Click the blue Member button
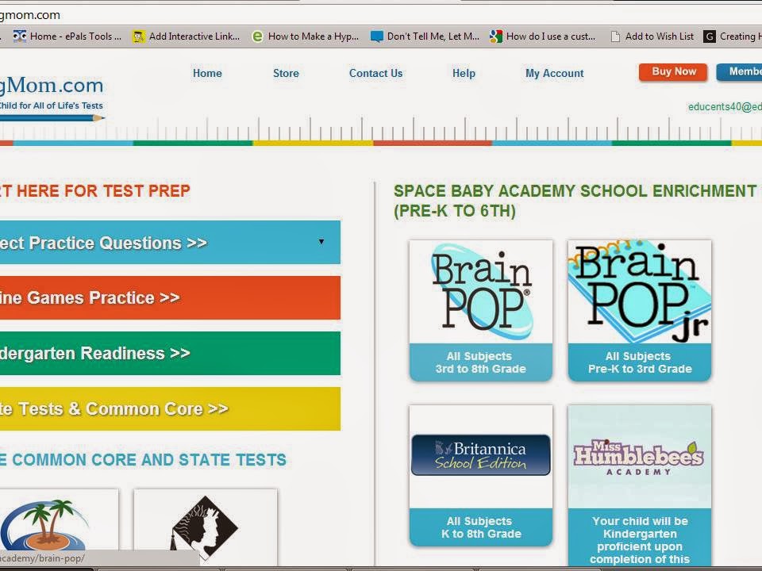 (x=739, y=72)
